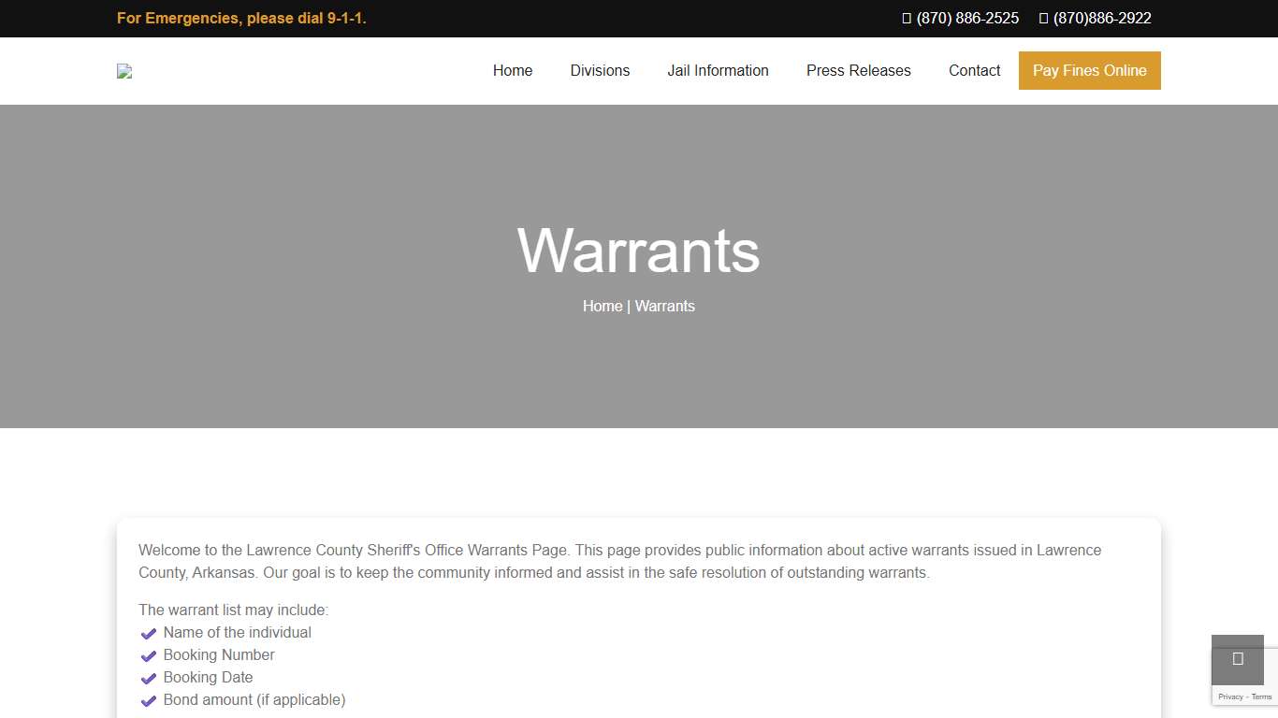Click the checkmark beside Bond amount
This screenshot has height=718, width=1278.
pyautogui.click(x=149, y=700)
